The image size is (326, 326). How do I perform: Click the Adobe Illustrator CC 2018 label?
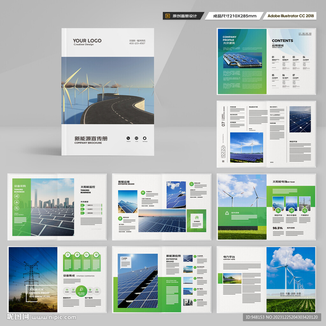291,16
